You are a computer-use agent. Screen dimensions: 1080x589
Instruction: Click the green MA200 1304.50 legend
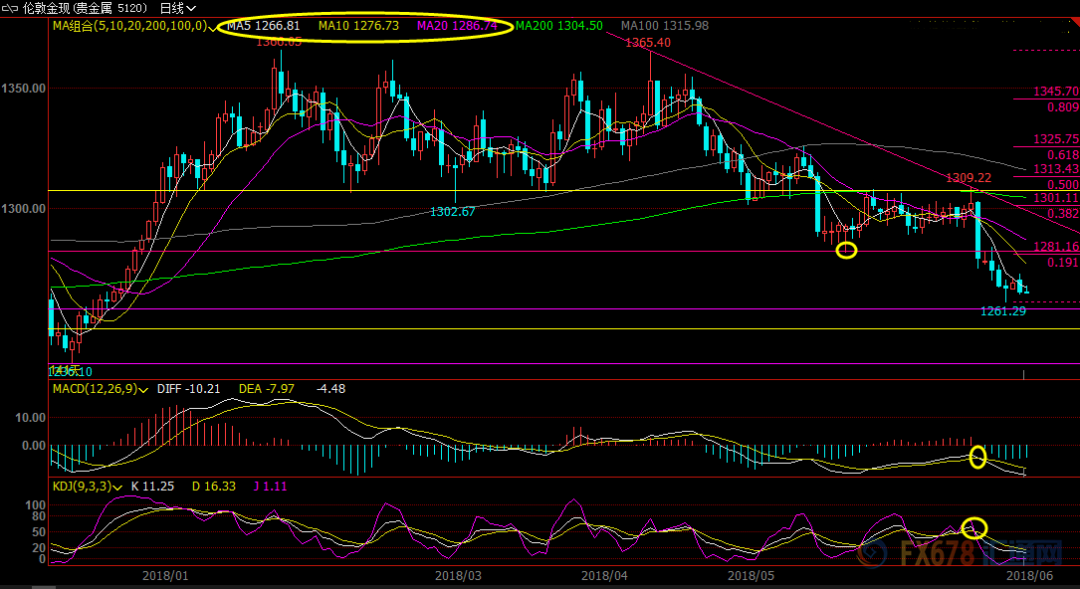click(x=558, y=26)
